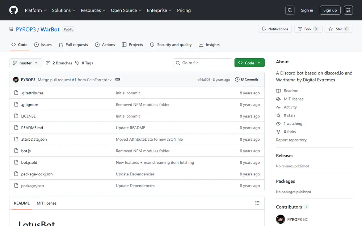Open the .gitignore file
Image resolution: width=362 pixels, height=226 pixels.
click(x=30, y=105)
